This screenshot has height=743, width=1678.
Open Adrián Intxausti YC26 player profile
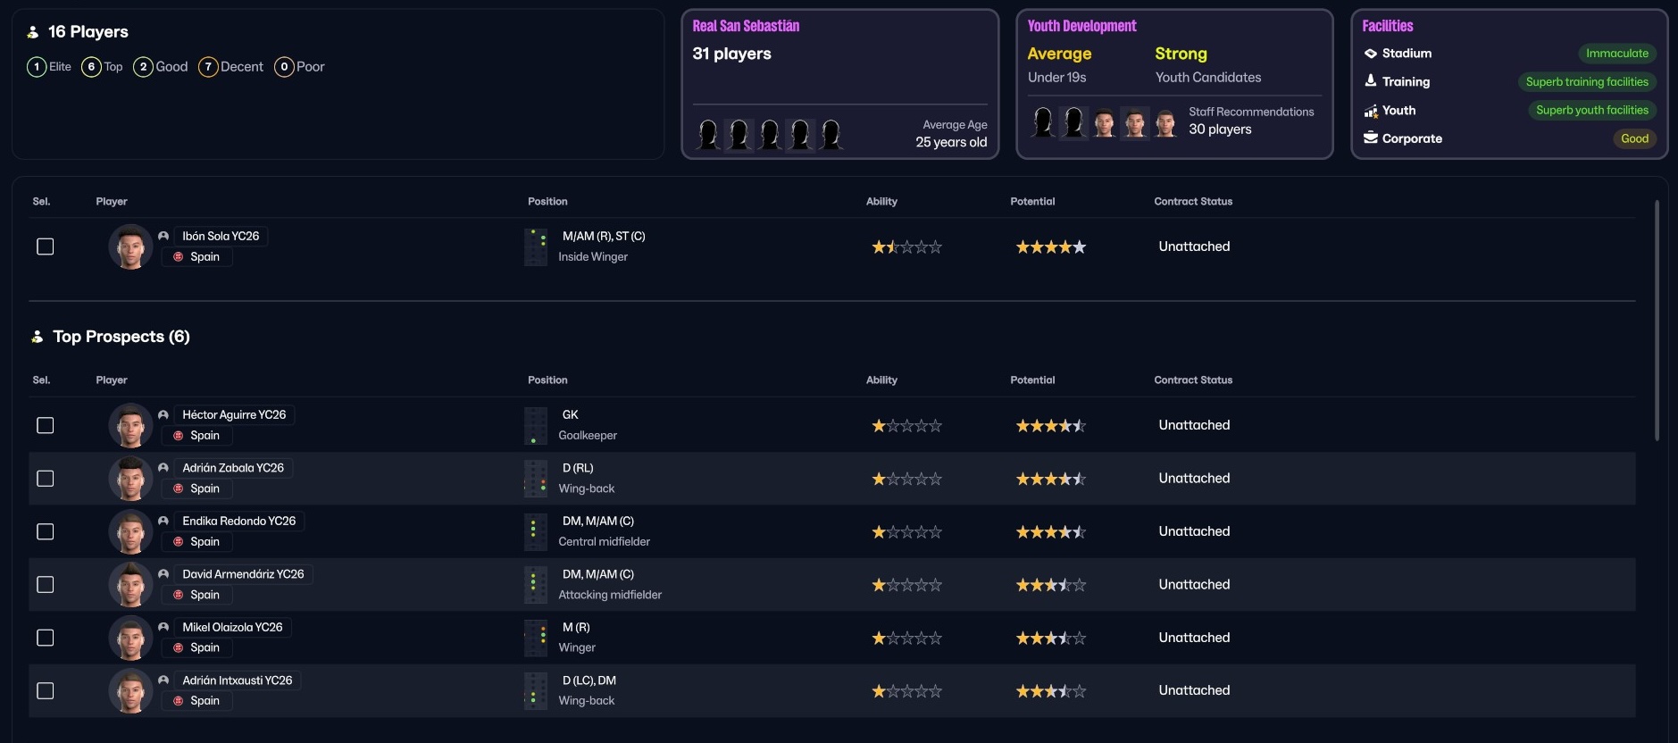(x=237, y=680)
